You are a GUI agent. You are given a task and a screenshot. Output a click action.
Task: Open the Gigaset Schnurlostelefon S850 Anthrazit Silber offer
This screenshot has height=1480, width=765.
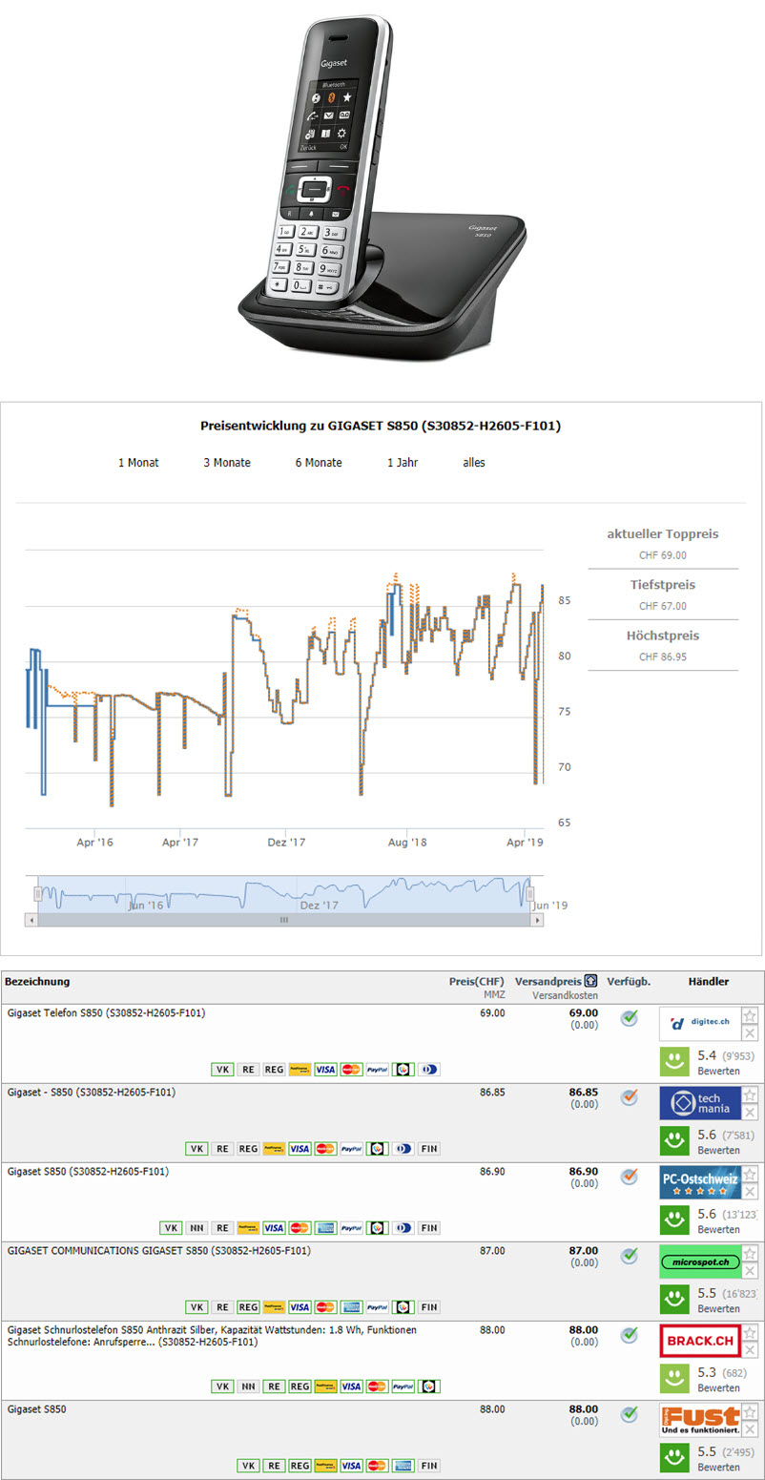212,1335
